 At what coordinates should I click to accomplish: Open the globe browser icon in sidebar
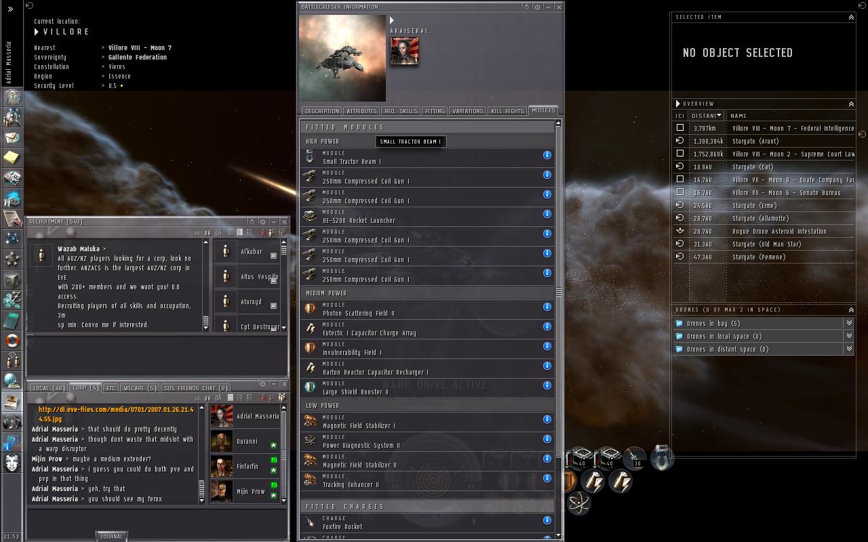tap(12, 381)
